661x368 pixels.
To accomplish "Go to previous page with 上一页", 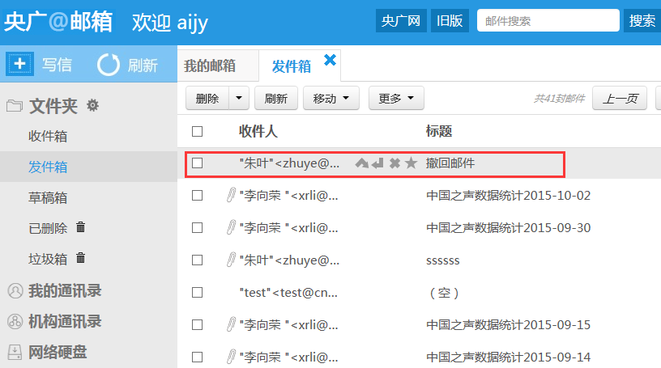I will point(620,98).
